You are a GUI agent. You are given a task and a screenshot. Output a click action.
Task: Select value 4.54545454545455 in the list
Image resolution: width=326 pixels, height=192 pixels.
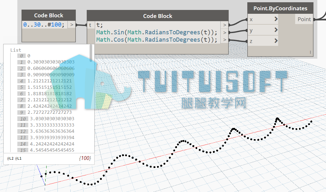click(x=52, y=150)
